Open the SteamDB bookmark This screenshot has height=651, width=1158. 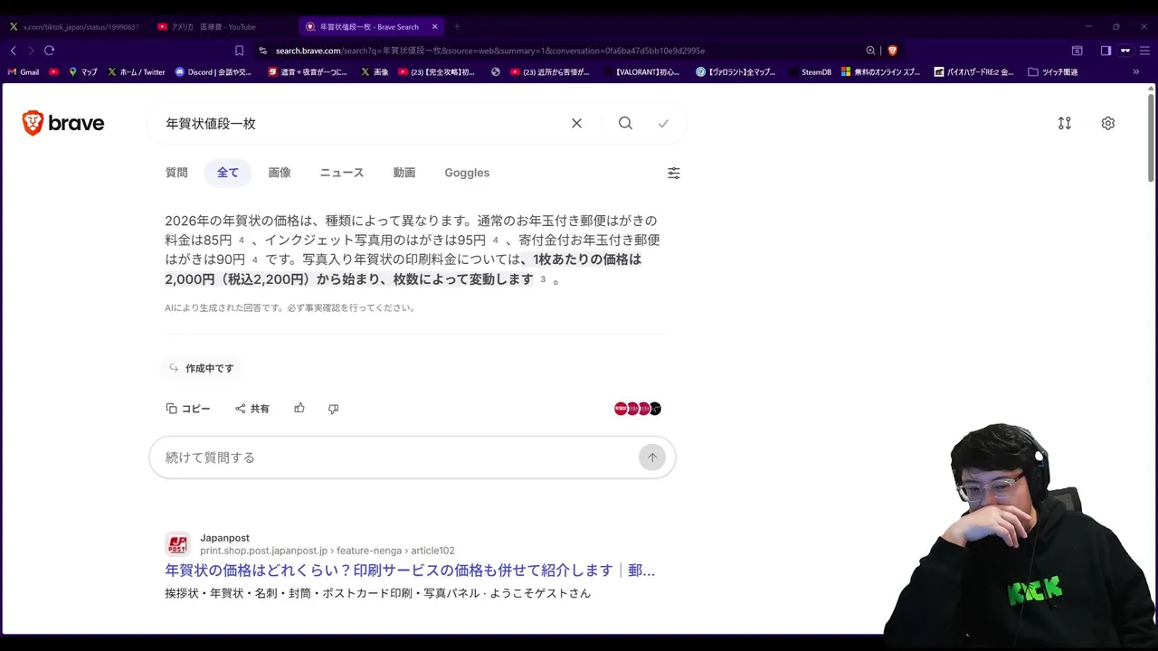(810, 71)
